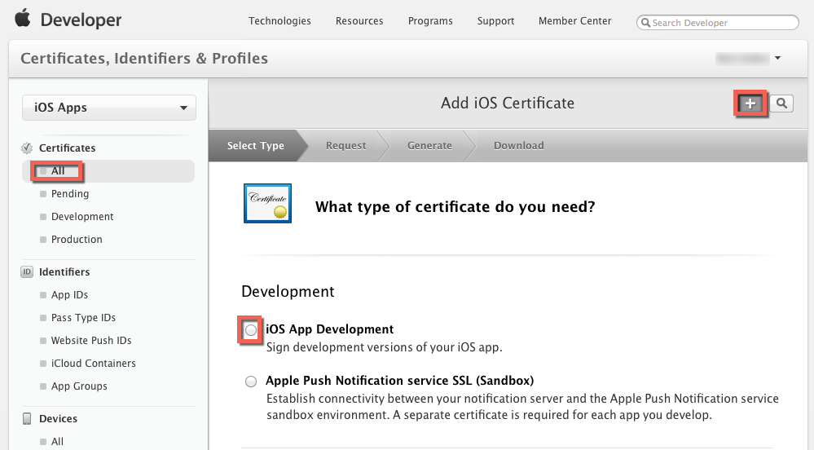Click the Generate step tab
This screenshot has height=450, width=814.
(429, 145)
